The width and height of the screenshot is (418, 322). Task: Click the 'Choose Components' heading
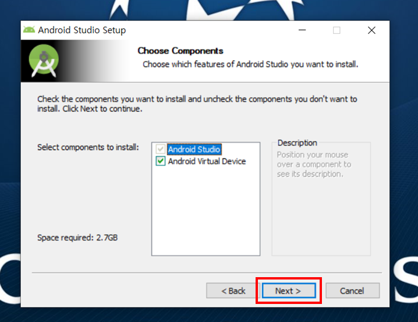click(180, 51)
